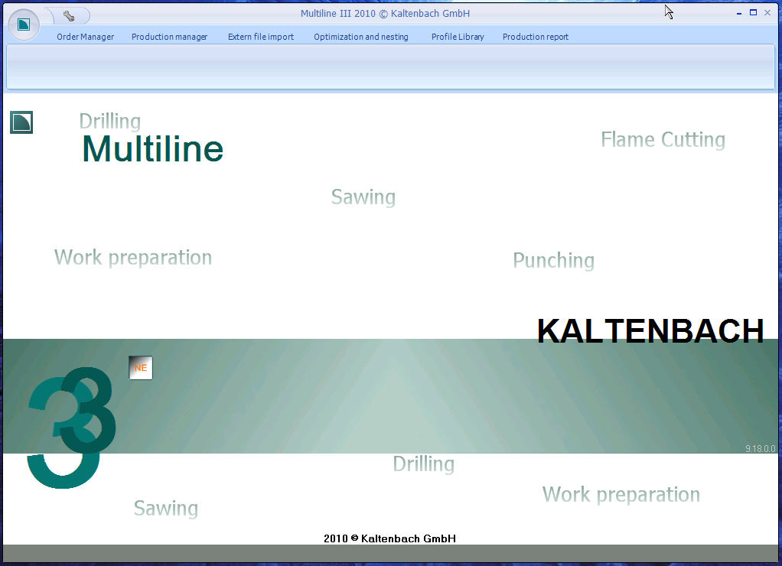
Task: Click the Punching text
Action: point(553,260)
